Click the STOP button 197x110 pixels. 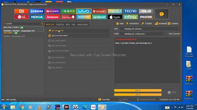[172, 92]
